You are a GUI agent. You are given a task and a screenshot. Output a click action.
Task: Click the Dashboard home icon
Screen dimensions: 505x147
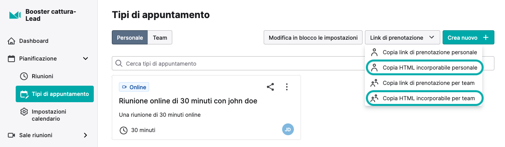(12, 41)
